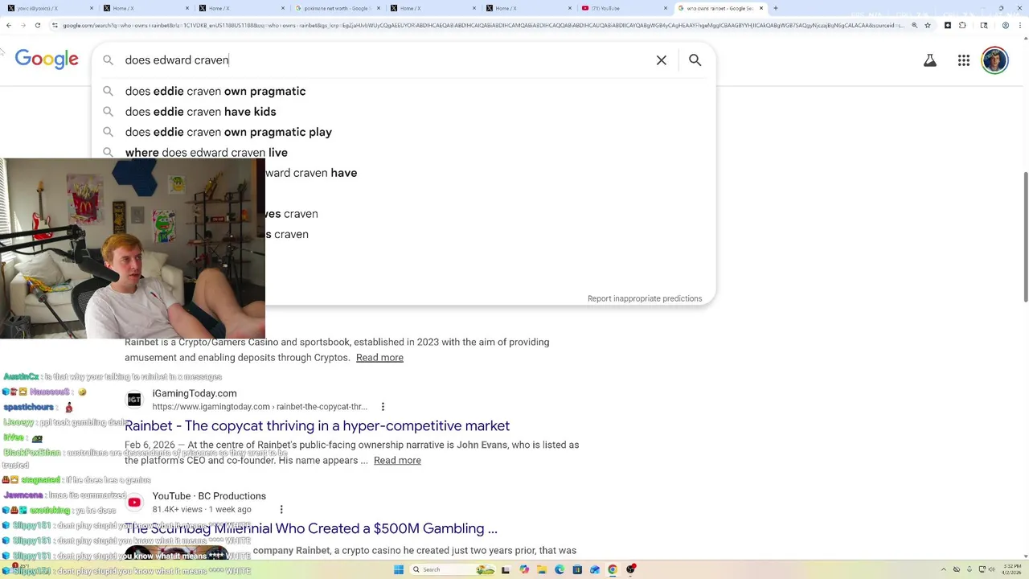Open Windows Start menu
The image size is (1029, 579).
pyautogui.click(x=399, y=569)
